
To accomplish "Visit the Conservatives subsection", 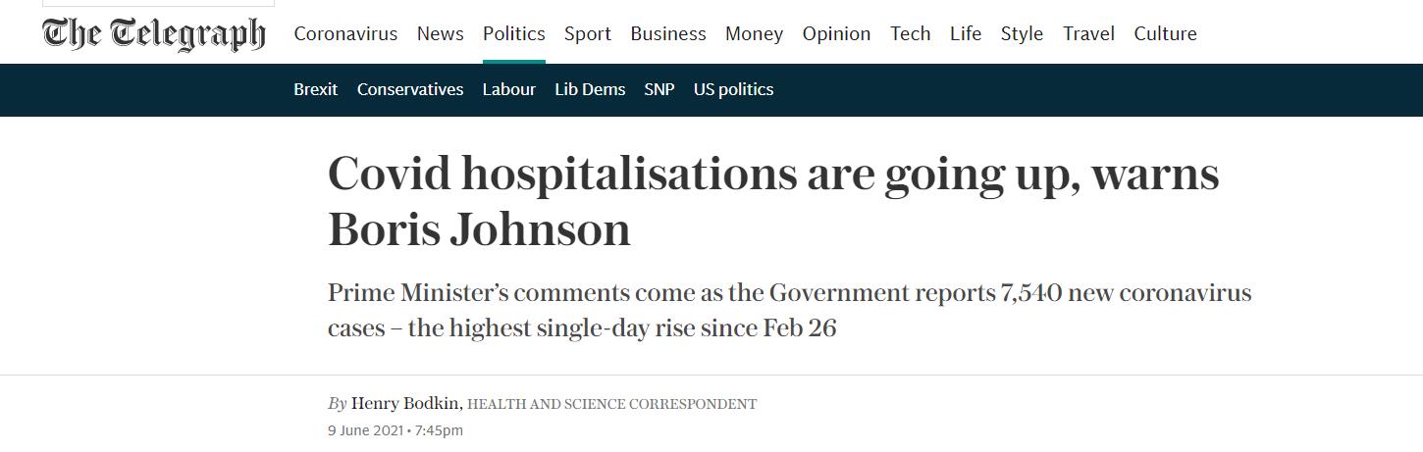I will tap(410, 89).
